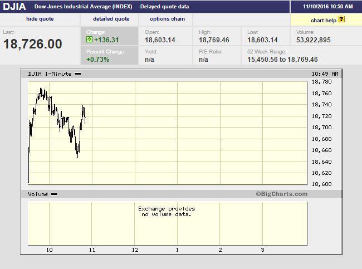Viewport: 362px width, 269px height.
Task: Open the detailed quote tab
Action: click(111, 19)
